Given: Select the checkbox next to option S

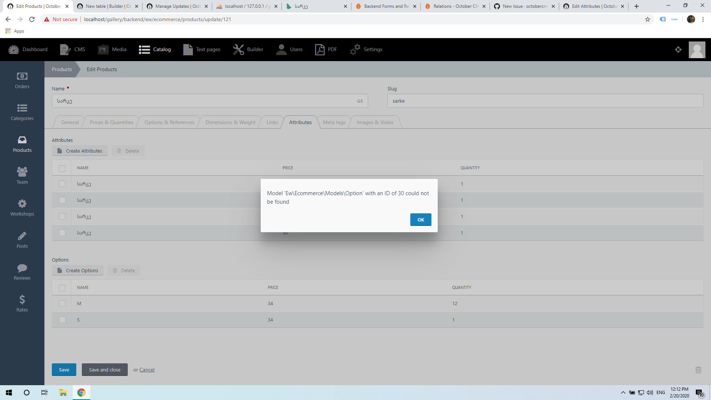Looking at the screenshot, I should point(62,320).
